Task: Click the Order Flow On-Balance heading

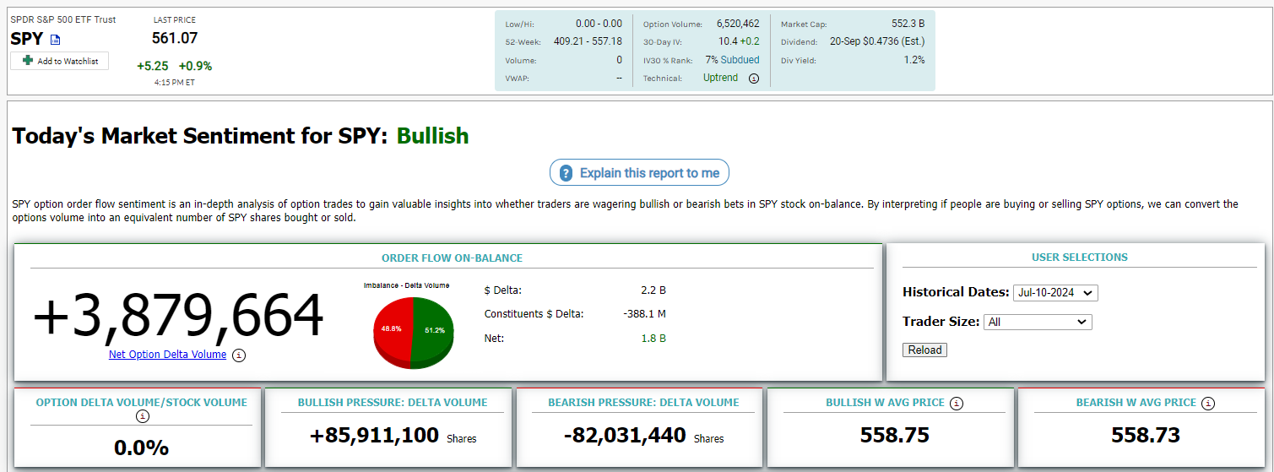Action: [452, 258]
